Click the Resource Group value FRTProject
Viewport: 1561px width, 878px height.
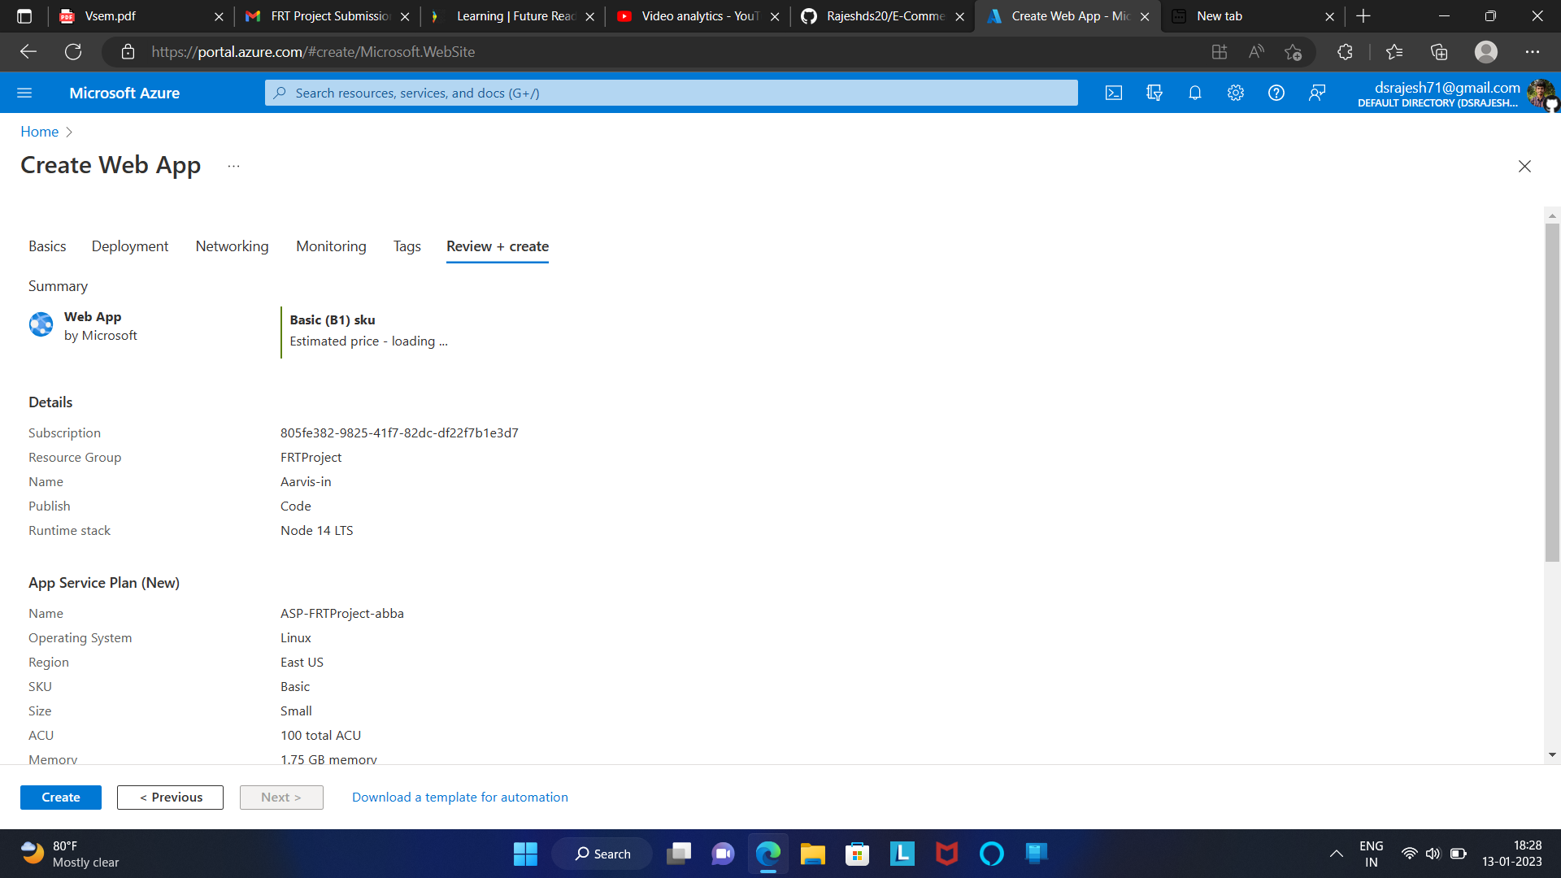311,458
